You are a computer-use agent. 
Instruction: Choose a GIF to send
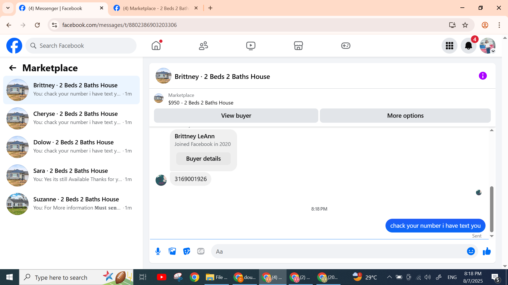(201, 251)
